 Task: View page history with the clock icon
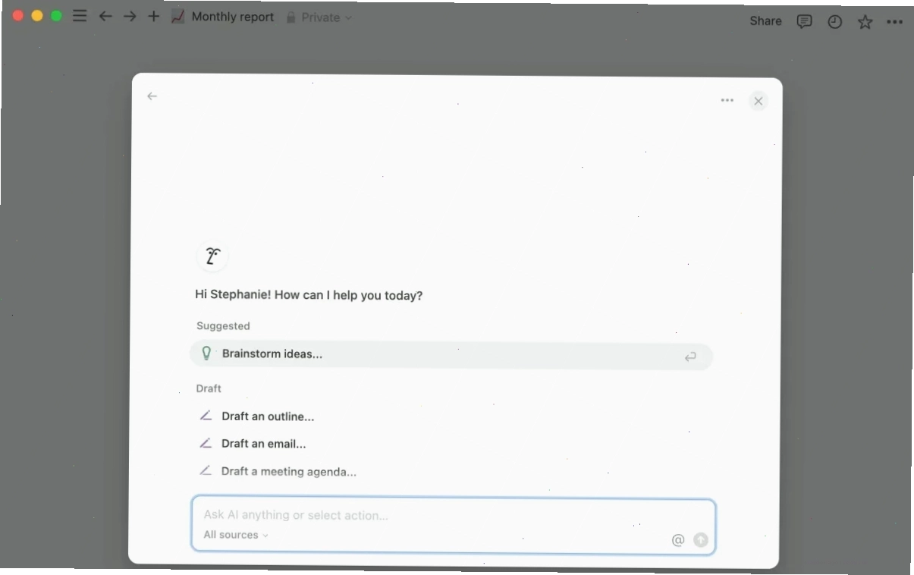pos(834,22)
